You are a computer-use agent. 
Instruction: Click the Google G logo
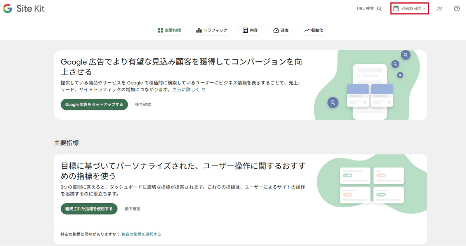click(x=7, y=8)
